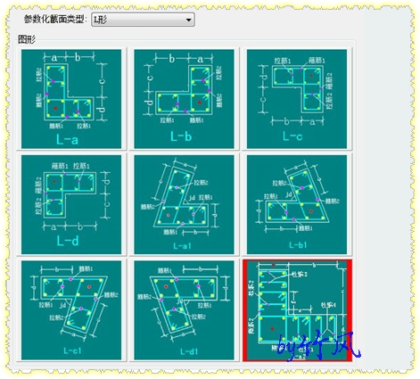This screenshot has height=379, width=420.
Task: Click the red-bordered highlighted section thumbnail
Action: pos(297,310)
